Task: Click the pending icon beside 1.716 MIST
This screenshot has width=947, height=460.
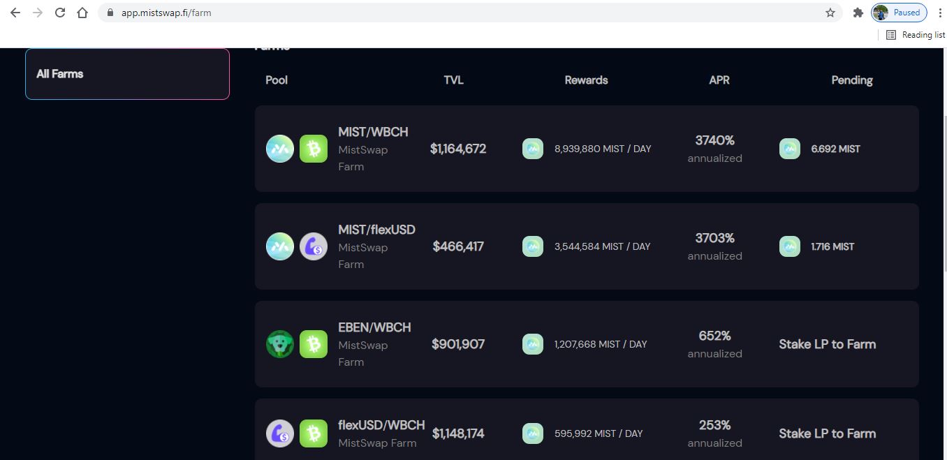Action: tap(790, 246)
